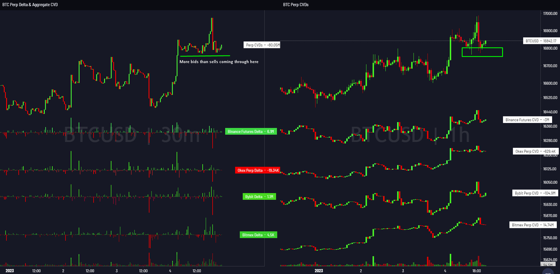Screen dimensions: 560x274
Task: Select the Bybit Perp CVD -104.9M label
Action: 535,192
